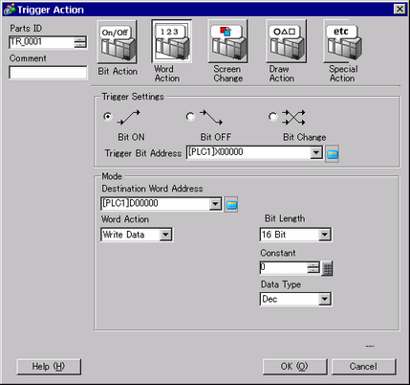Viewport: 410px width, 385px height.
Task: Select the Bit Action icon
Action: click(118, 42)
